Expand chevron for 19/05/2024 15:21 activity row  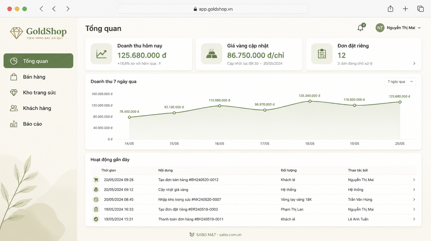pyautogui.click(x=414, y=220)
